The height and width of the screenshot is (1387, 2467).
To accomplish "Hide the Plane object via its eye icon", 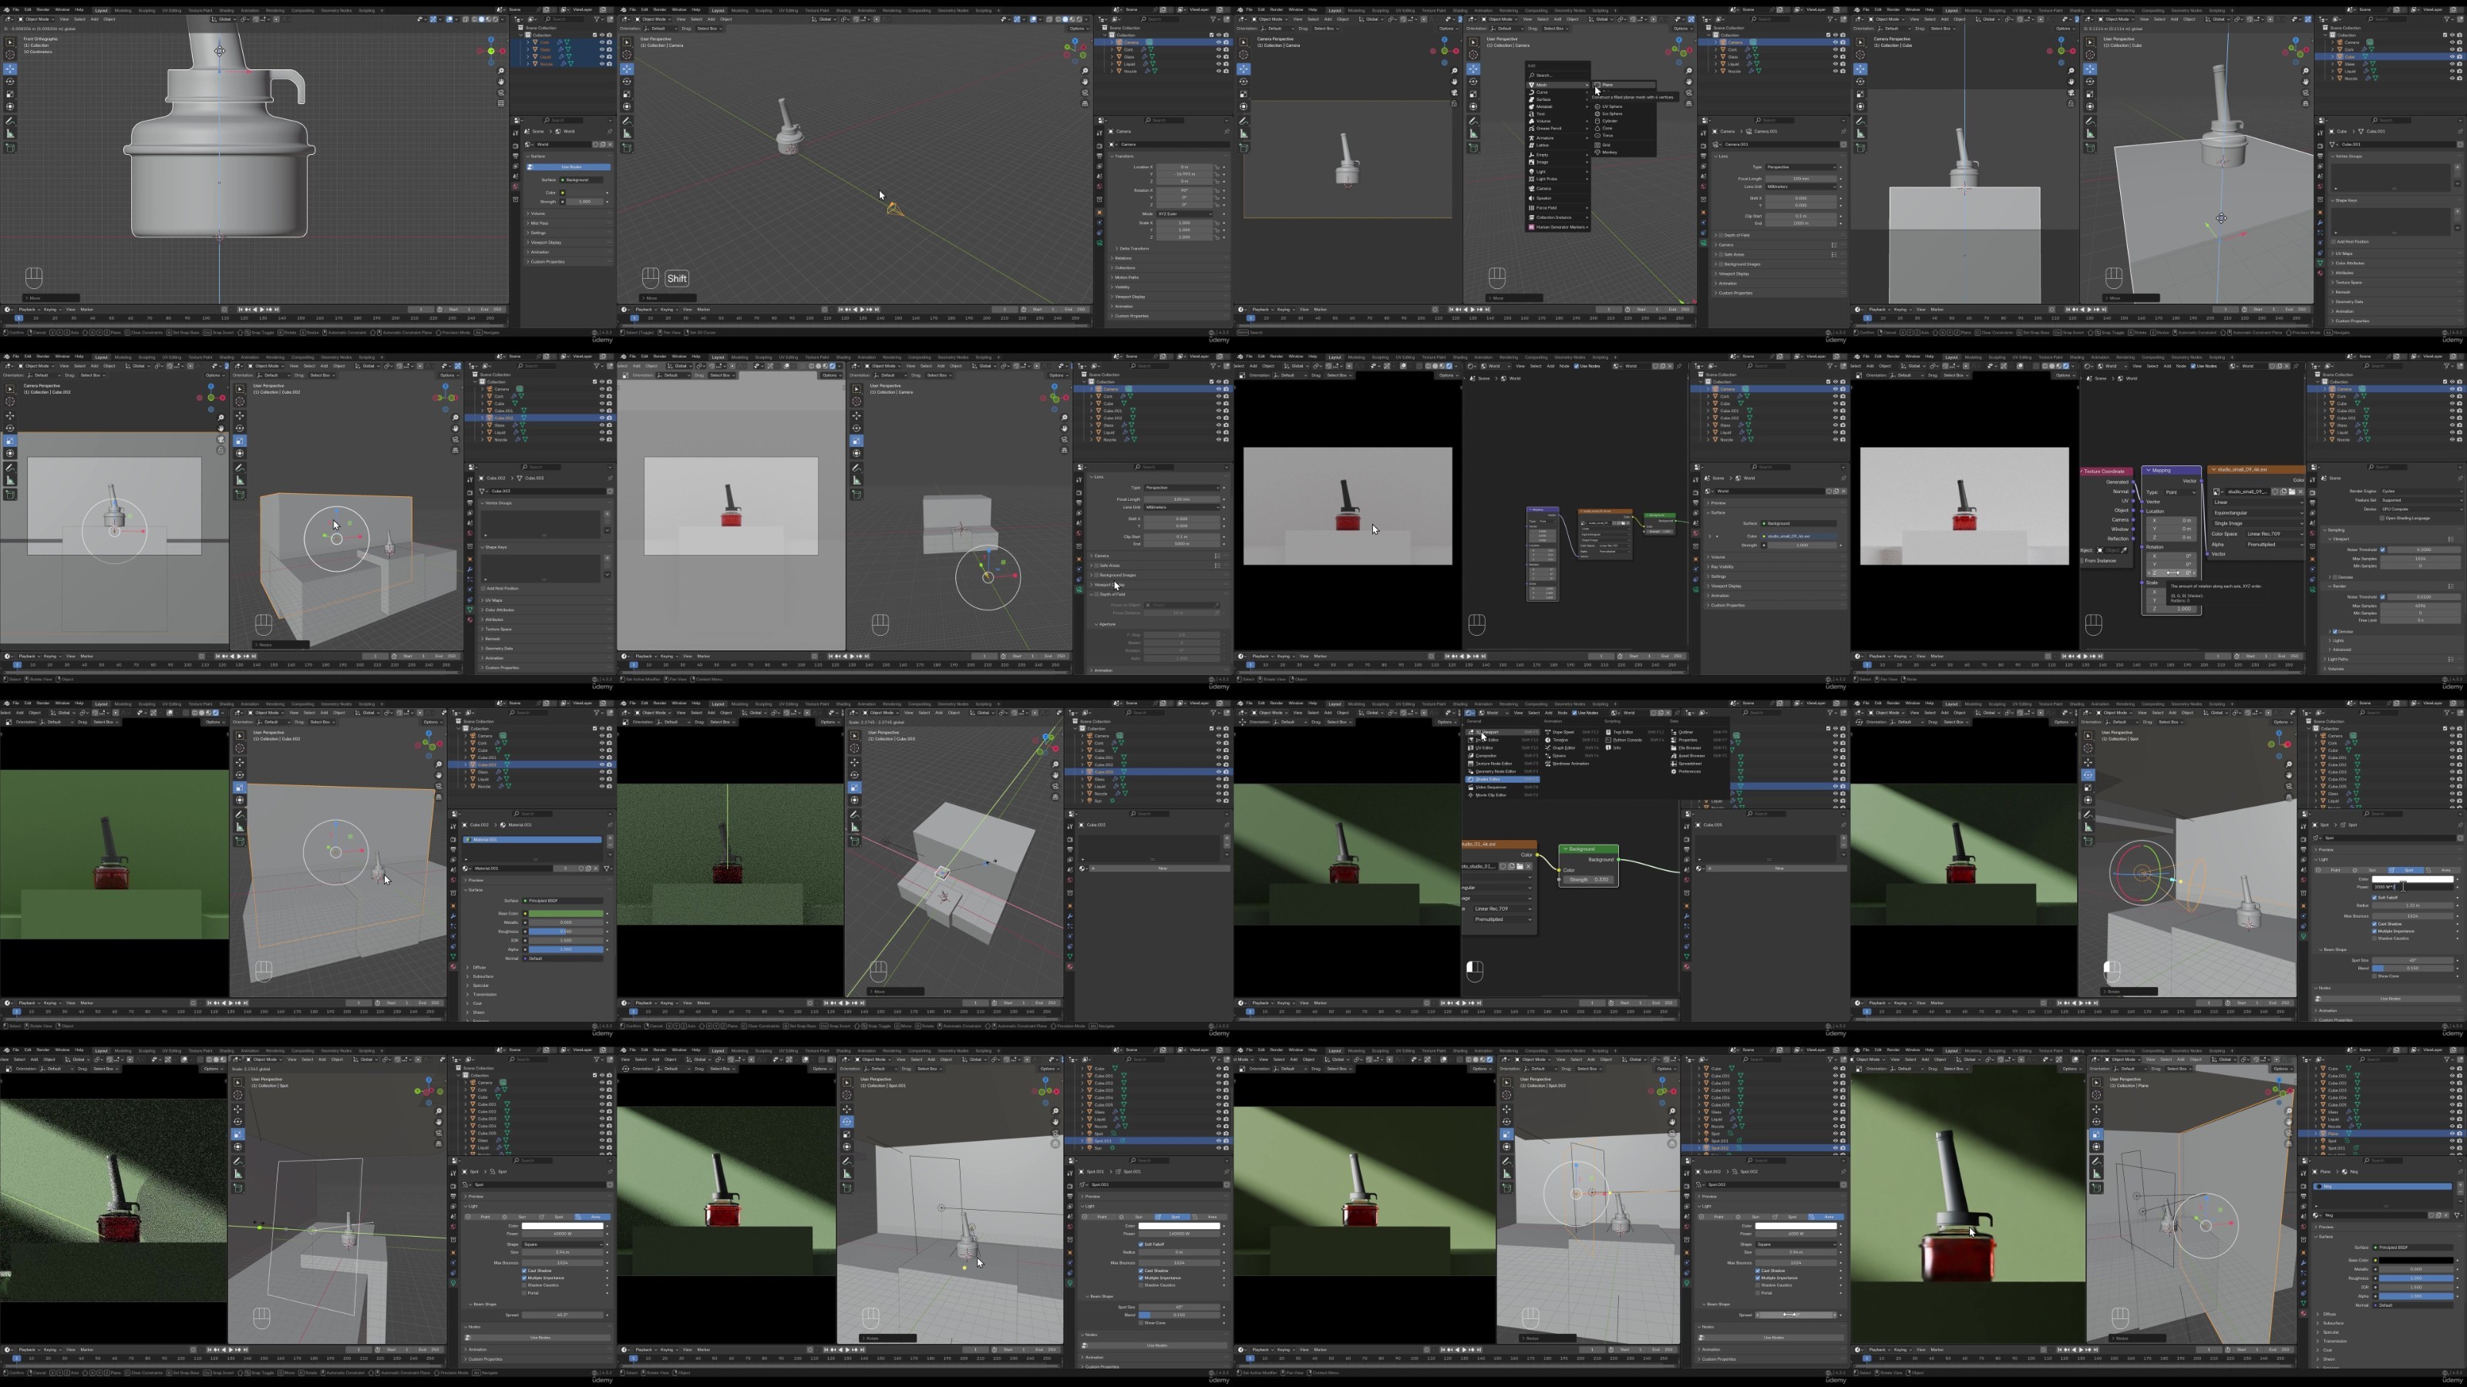I will click(x=2452, y=1133).
